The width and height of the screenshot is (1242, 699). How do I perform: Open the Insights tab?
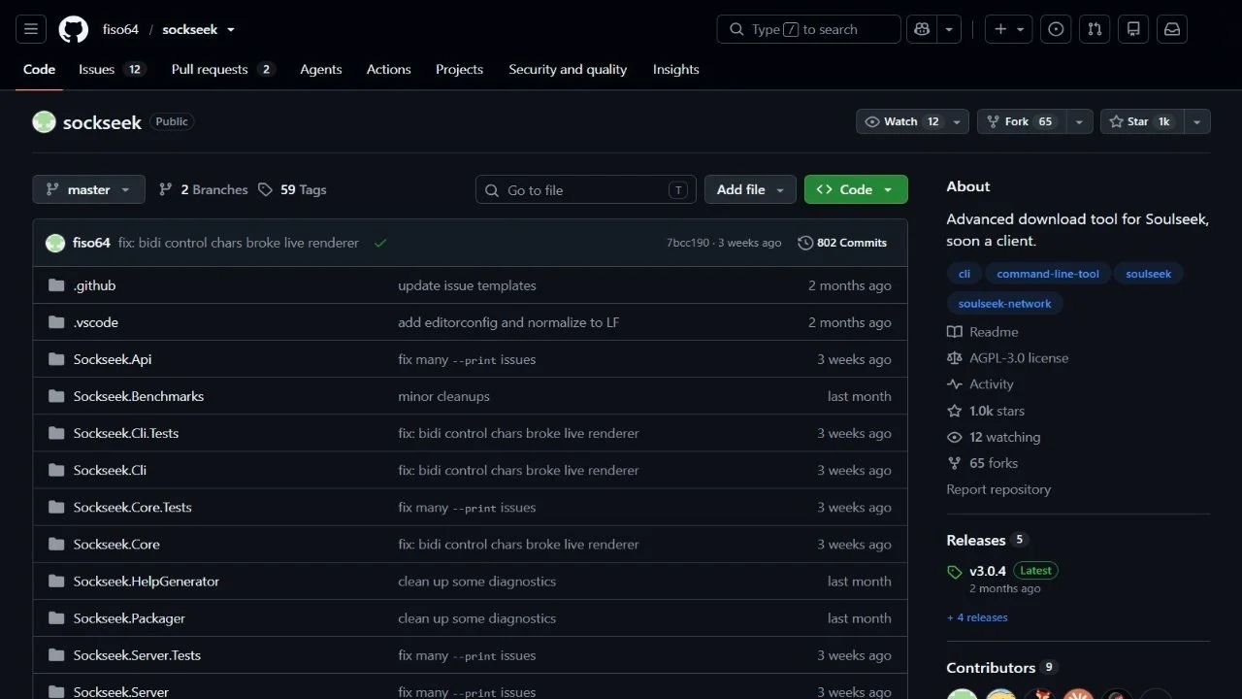point(676,69)
